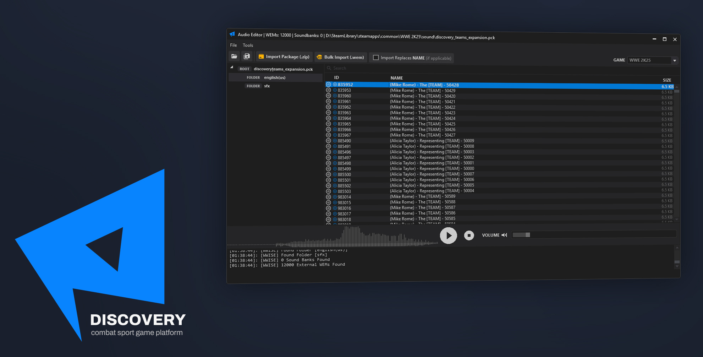Open a file with the folder icon
The width and height of the screenshot is (703, 357).
tap(234, 56)
